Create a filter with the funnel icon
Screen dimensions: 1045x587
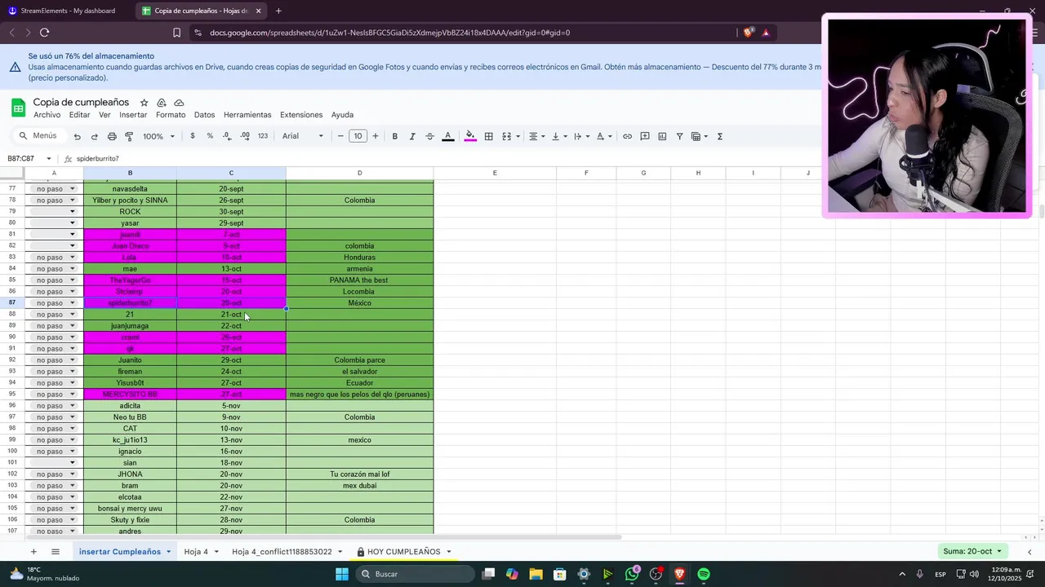(679, 136)
